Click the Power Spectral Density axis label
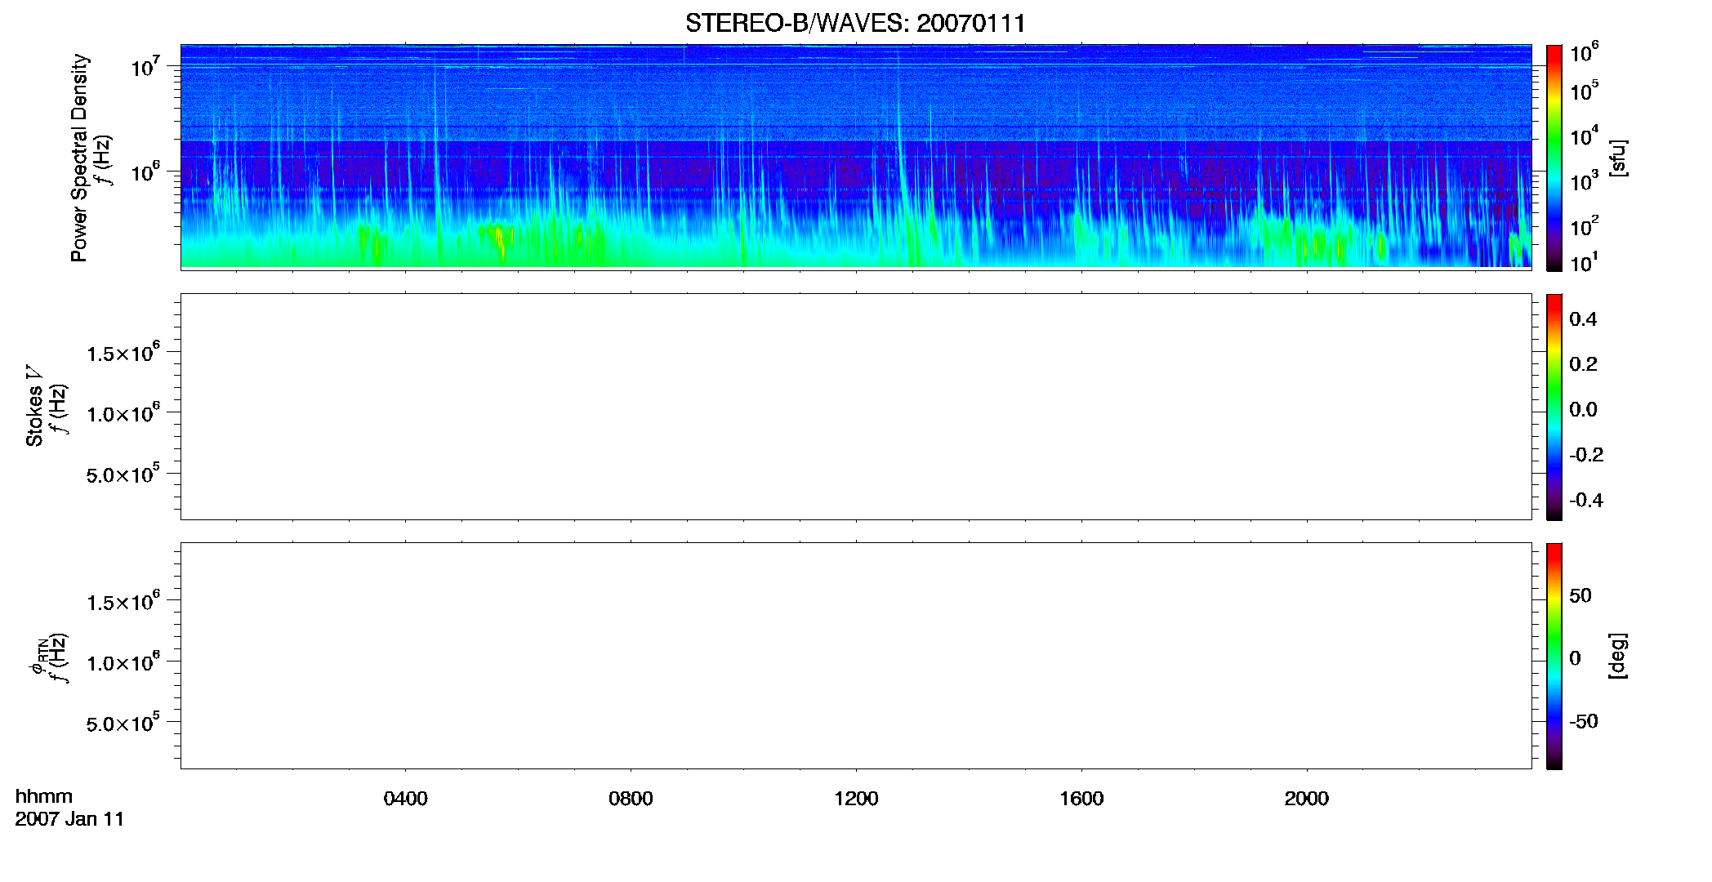This screenshot has height=882, width=1712. tap(79, 158)
